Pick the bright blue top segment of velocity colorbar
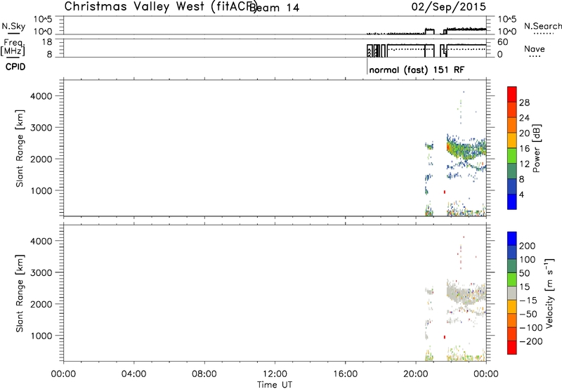The height and width of the screenshot is (389, 562). tap(512, 239)
